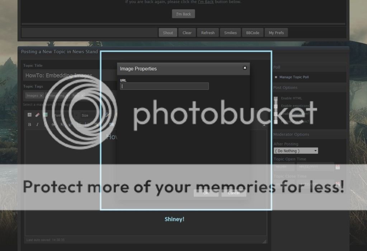Open the Topic Close Time calendar icon
This screenshot has height=251, width=367.
(x=338, y=184)
